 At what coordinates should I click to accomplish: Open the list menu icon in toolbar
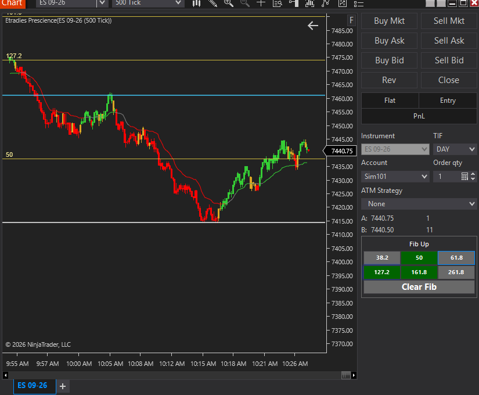pos(358,3)
